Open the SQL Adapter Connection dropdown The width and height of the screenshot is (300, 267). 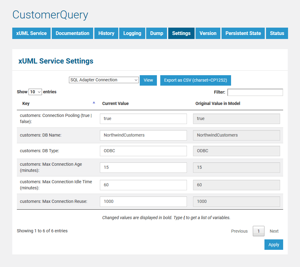pos(104,80)
